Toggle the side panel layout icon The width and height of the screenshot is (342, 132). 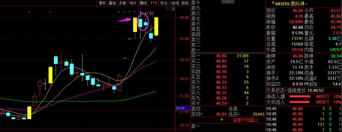coord(173,9)
